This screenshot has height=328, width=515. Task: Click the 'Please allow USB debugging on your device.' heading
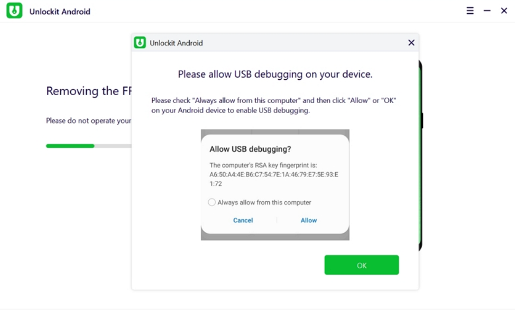tap(275, 74)
